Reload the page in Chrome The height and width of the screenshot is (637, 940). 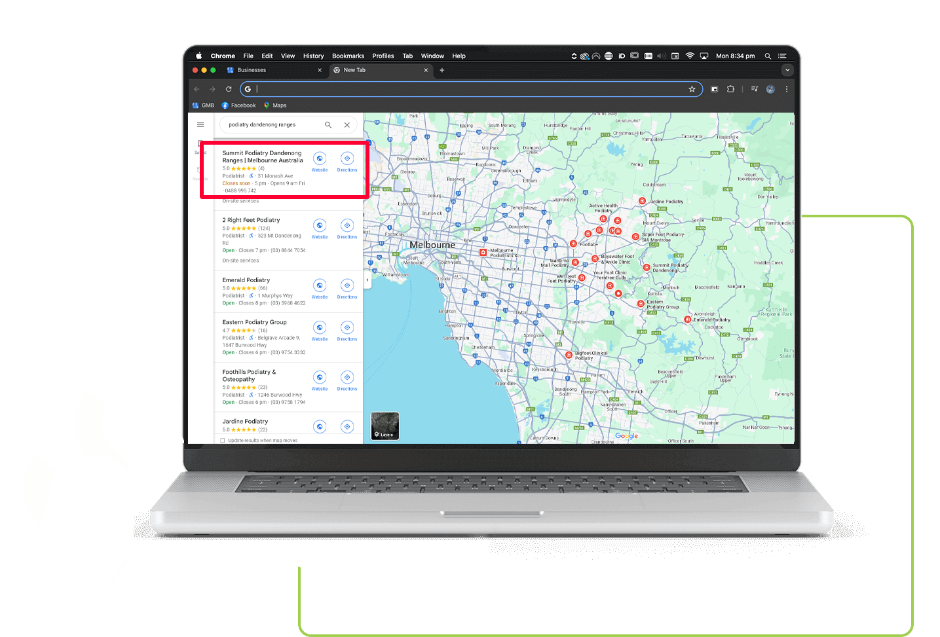tap(229, 89)
